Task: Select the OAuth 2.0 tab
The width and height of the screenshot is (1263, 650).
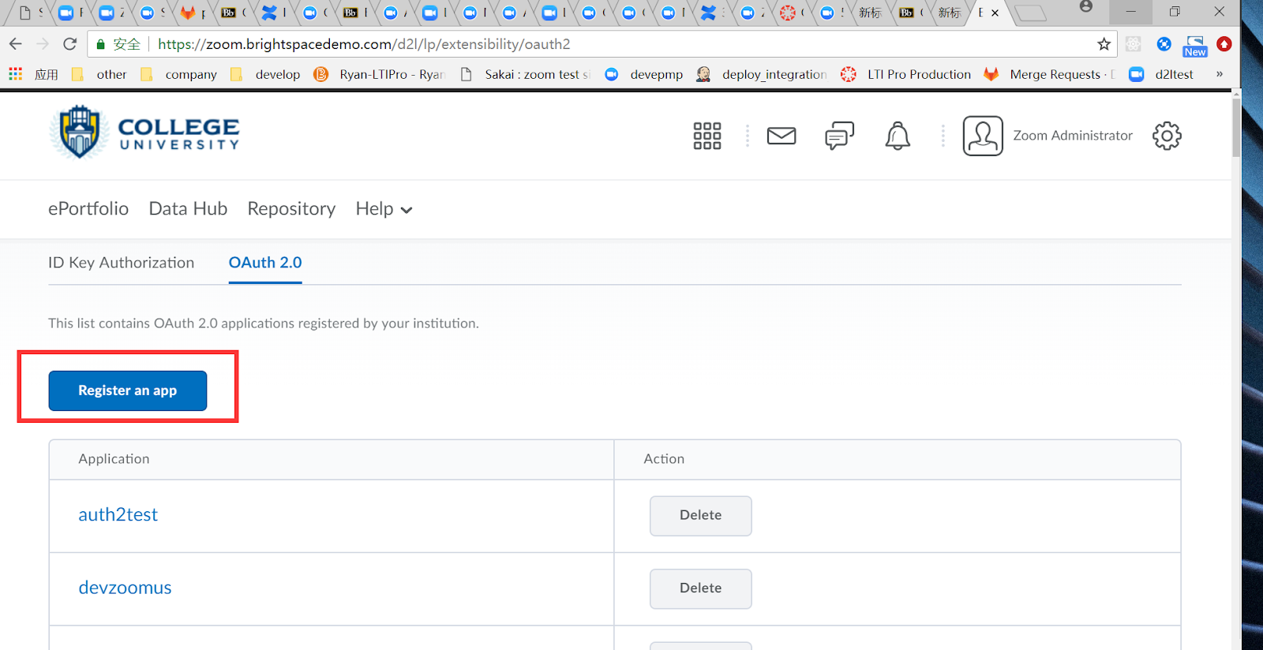Action: click(x=265, y=263)
